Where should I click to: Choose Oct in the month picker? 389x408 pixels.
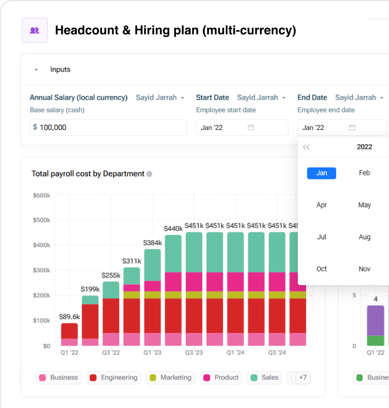[321, 269]
